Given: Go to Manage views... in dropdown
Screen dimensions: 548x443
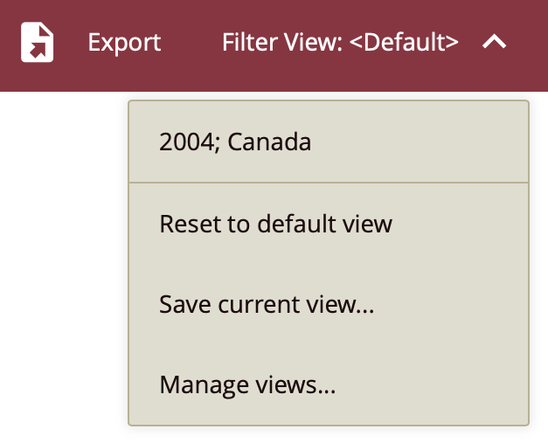Looking at the screenshot, I should [247, 384].
